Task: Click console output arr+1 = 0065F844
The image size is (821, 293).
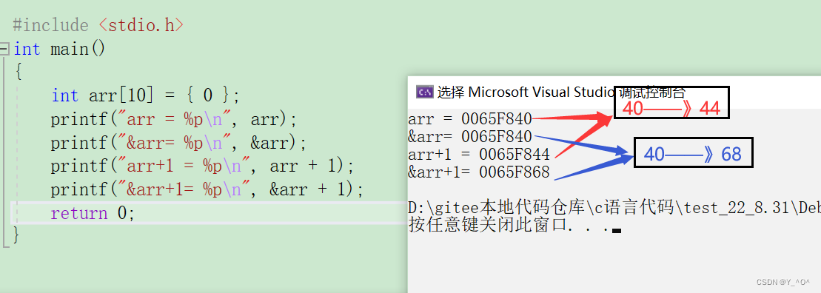Action: click(x=479, y=154)
